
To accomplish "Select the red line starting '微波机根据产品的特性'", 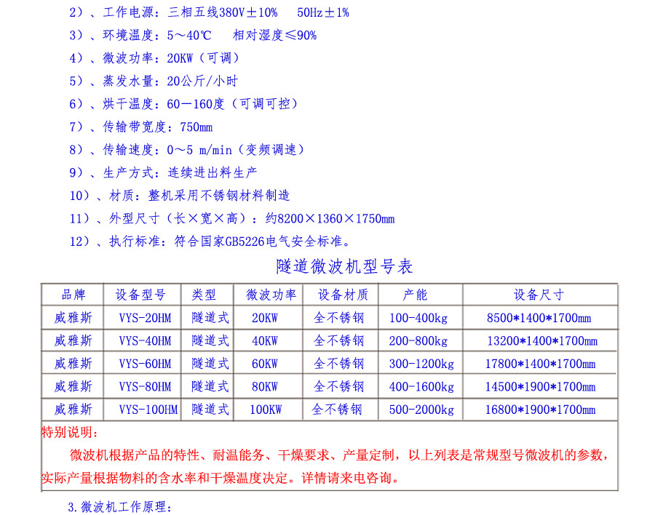I will click(339, 455).
